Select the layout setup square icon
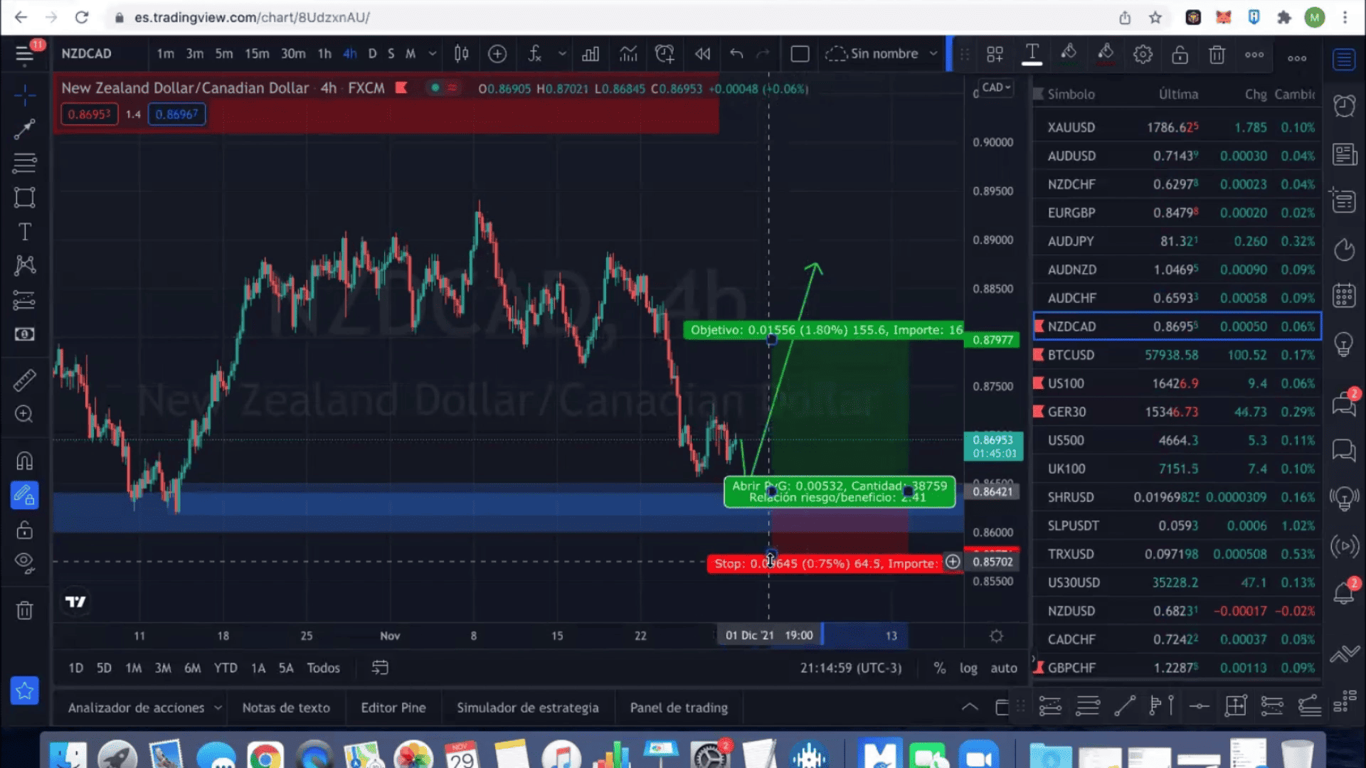Viewport: 1366px width, 768px height. (800, 53)
